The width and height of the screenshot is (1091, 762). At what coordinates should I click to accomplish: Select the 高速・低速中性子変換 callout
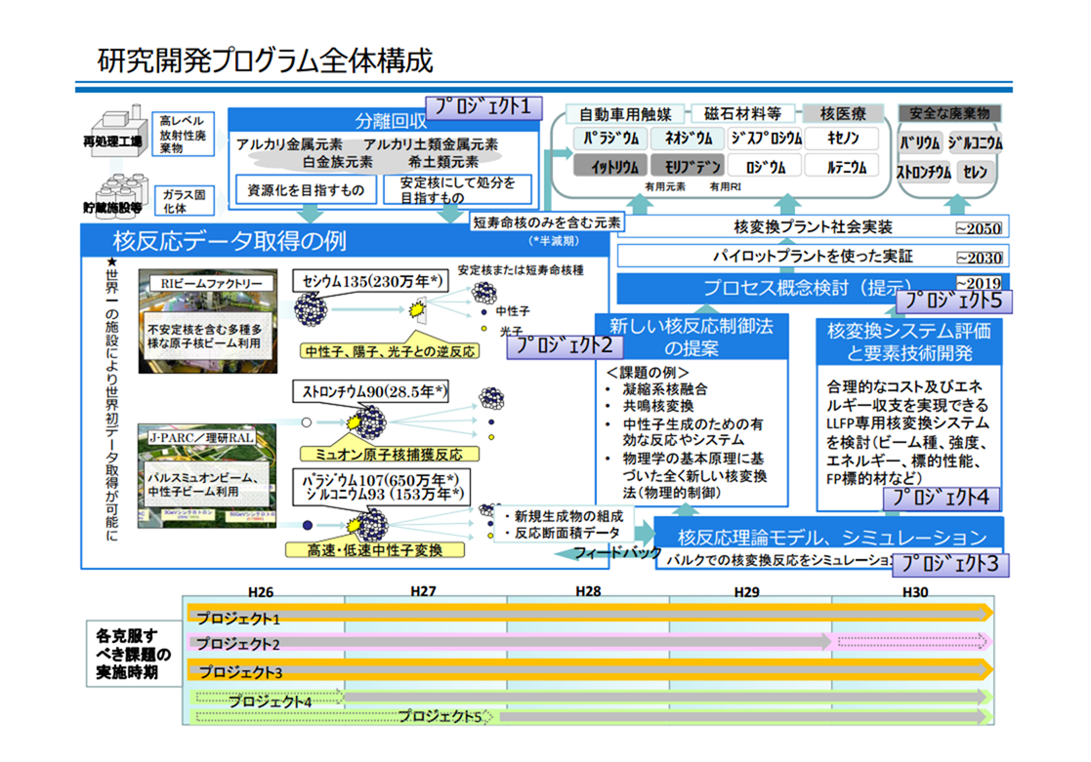(x=375, y=550)
